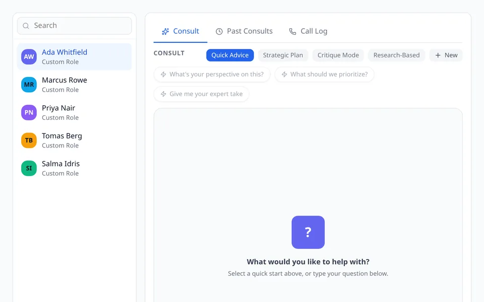This screenshot has width=484, height=302.
Task: Click Salma Idris's SI avatar
Action: [x=29, y=168]
